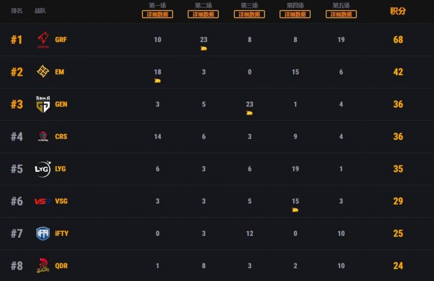Click the GEN team logo

pyautogui.click(x=43, y=104)
